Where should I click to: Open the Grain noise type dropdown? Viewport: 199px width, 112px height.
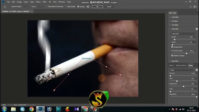[x=182, y=70]
